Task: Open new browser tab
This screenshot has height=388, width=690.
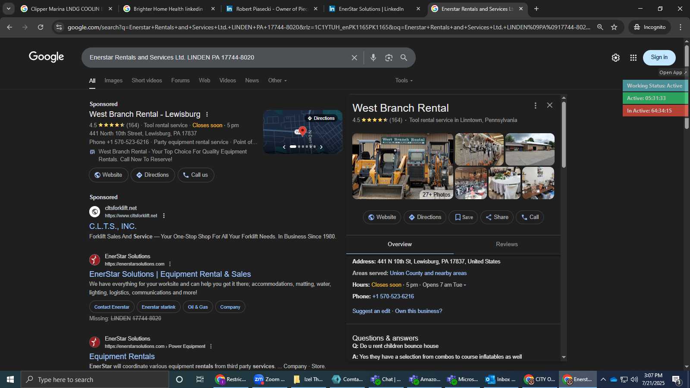Action: (536, 9)
